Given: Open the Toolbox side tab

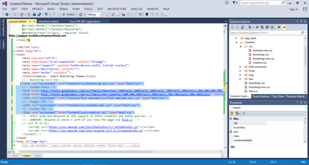Looking at the screenshot, I should (x=3, y=44).
